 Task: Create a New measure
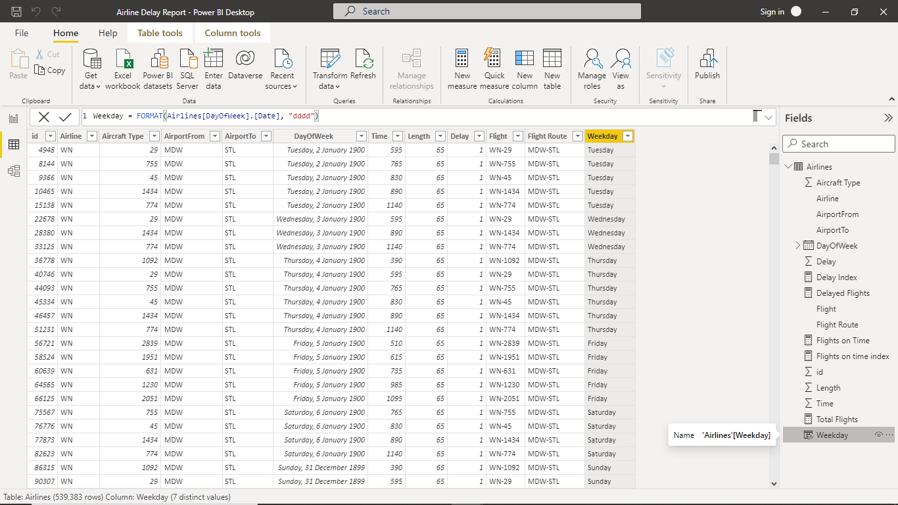click(x=462, y=68)
